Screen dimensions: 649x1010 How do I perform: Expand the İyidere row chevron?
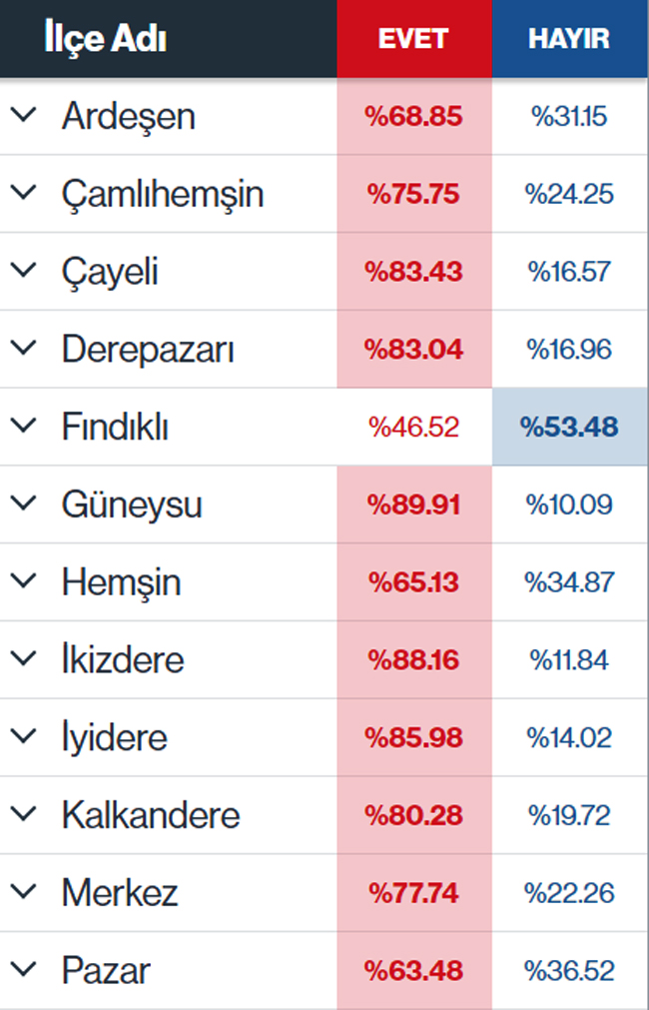(23, 737)
